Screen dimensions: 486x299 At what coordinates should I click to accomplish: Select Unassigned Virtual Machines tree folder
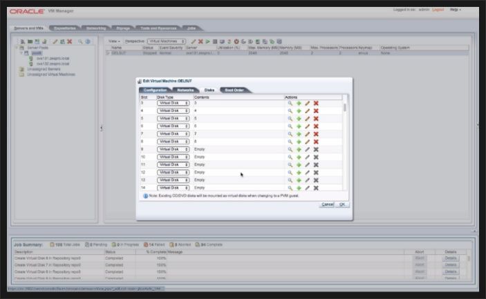[x=51, y=75]
